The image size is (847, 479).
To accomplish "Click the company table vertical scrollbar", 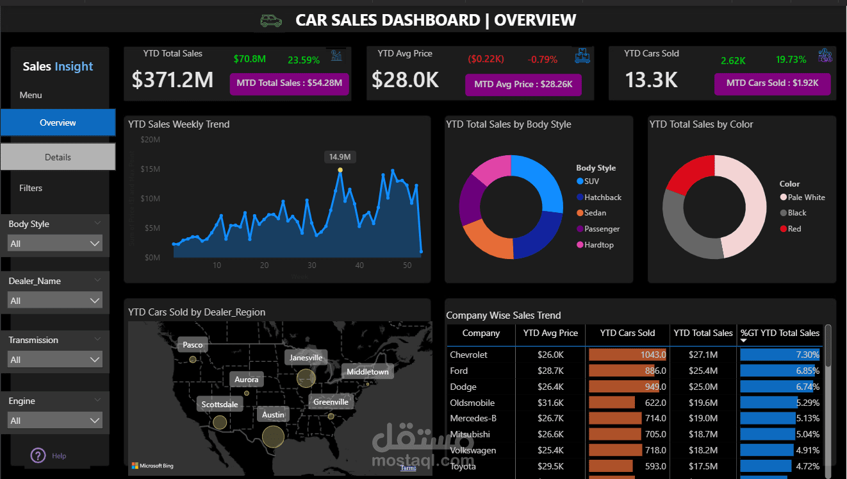I will [x=828, y=346].
